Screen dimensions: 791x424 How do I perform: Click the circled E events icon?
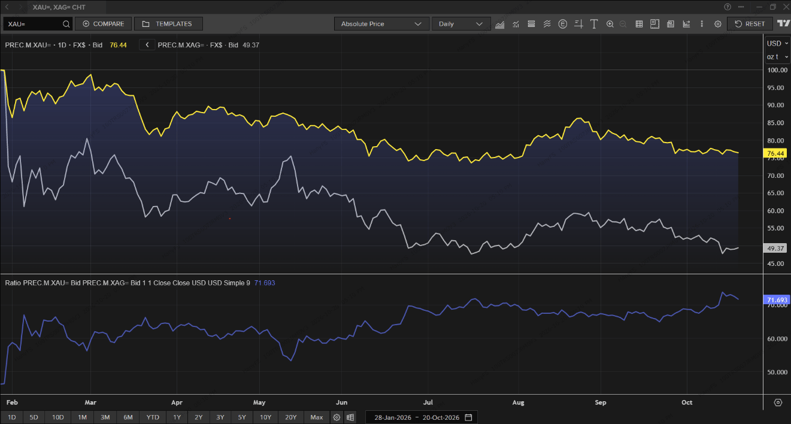click(x=563, y=24)
